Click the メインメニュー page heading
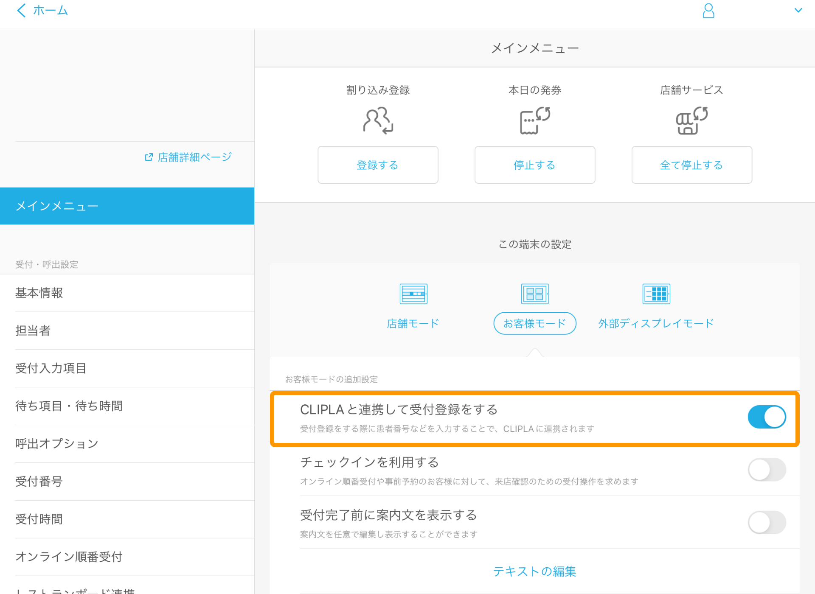Screen dimensions: 815x594 tap(535, 48)
